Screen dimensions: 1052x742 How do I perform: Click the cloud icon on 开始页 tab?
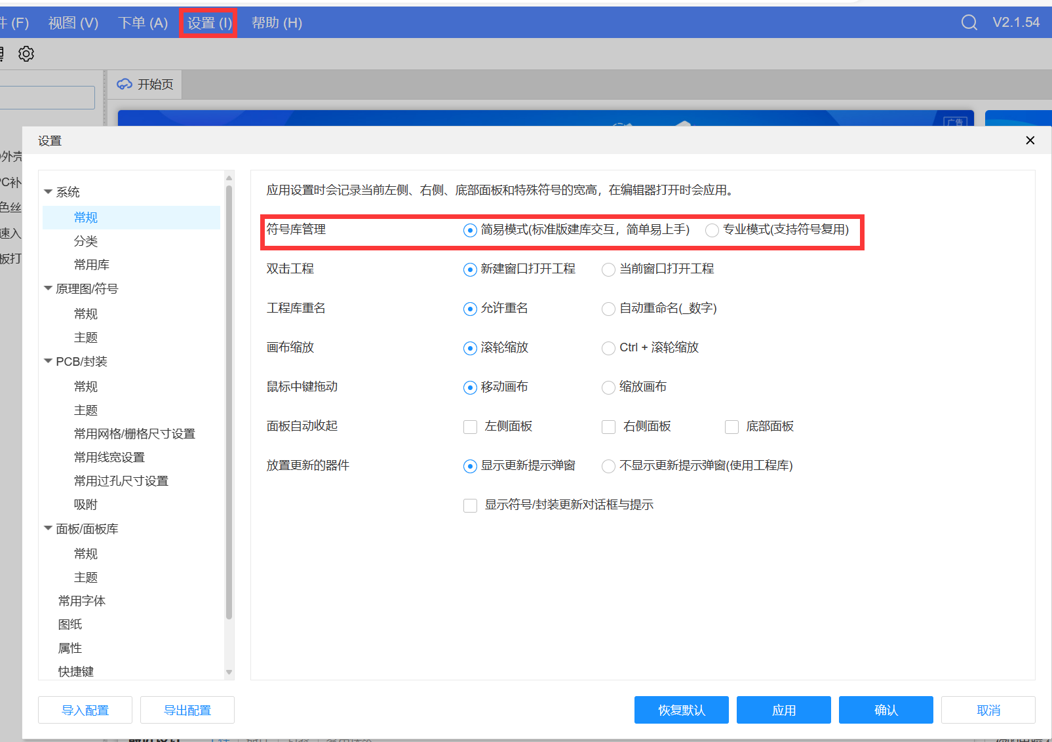pos(125,85)
